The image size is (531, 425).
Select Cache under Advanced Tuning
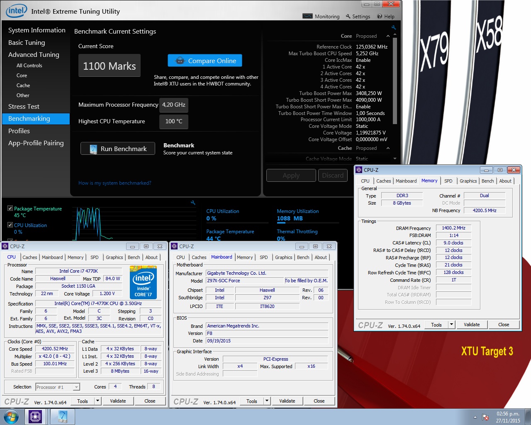23,85
